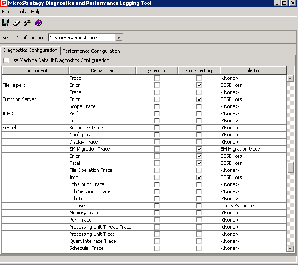Click the MicroStrategy app icon in title bar
The height and width of the screenshot is (265, 298).
coord(4,3)
